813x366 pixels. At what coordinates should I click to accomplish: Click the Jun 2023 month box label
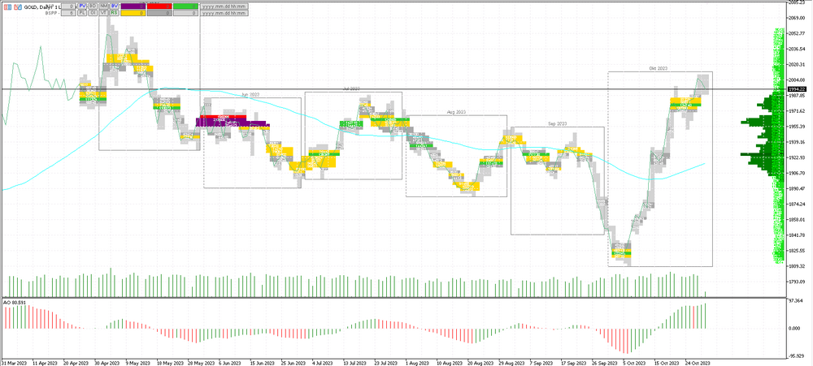[x=250, y=95]
